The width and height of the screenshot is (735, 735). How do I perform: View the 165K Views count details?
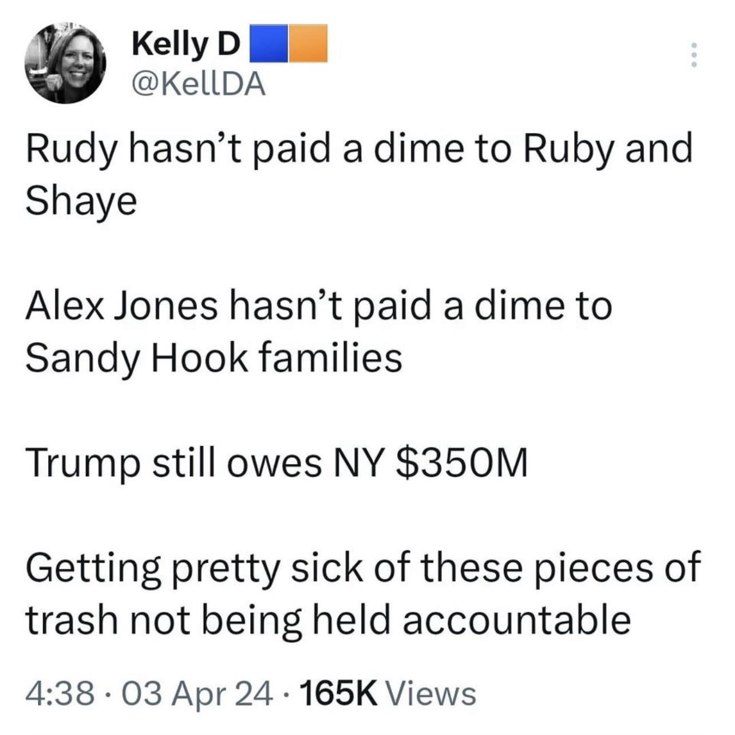387,693
